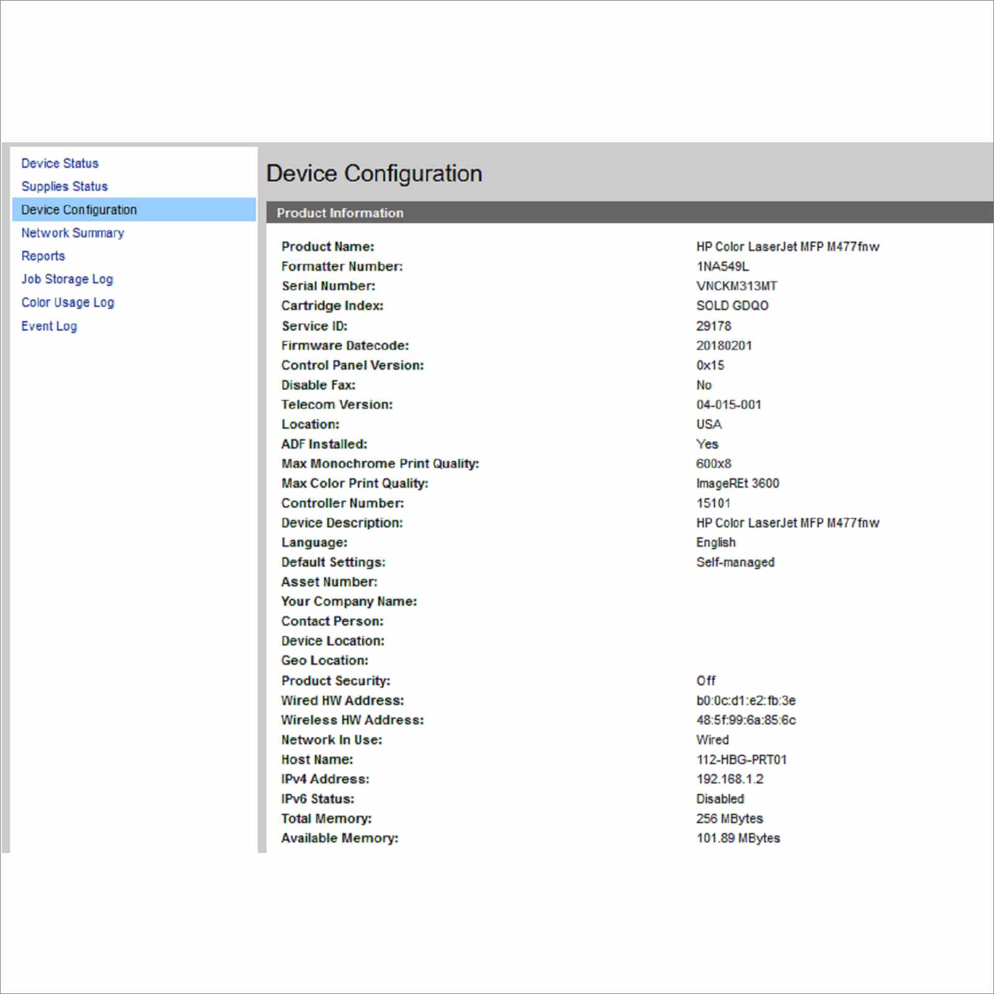
Task: Select the firmware datecode 20180201
Action: (x=724, y=345)
